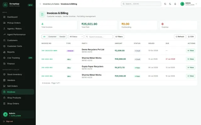Viewport: 201px width, 125px height.
Task: Click the sidebar Admin profile card
Action: pos(18,114)
